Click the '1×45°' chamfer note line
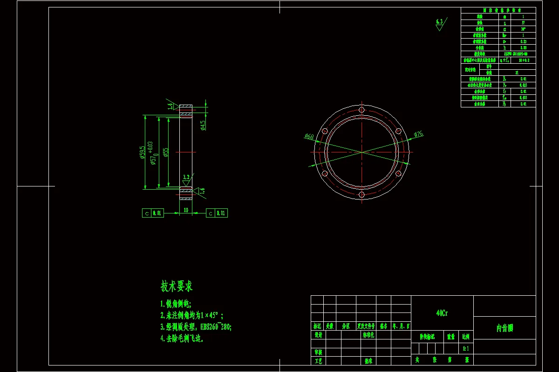559x372 pixels. coord(191,315)
